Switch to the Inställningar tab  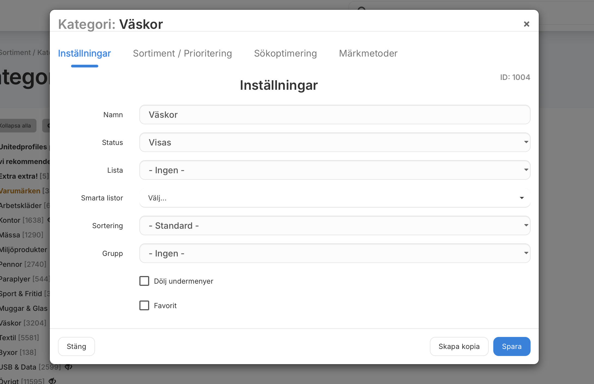click(x=84, y=53)
